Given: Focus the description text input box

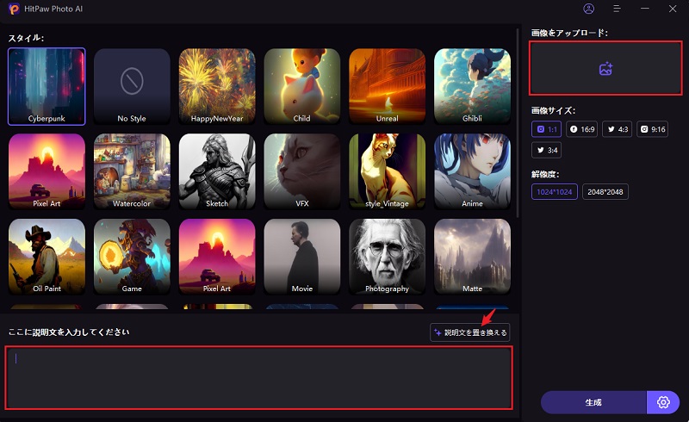Looking at the screenshot, I should point(259,378).
